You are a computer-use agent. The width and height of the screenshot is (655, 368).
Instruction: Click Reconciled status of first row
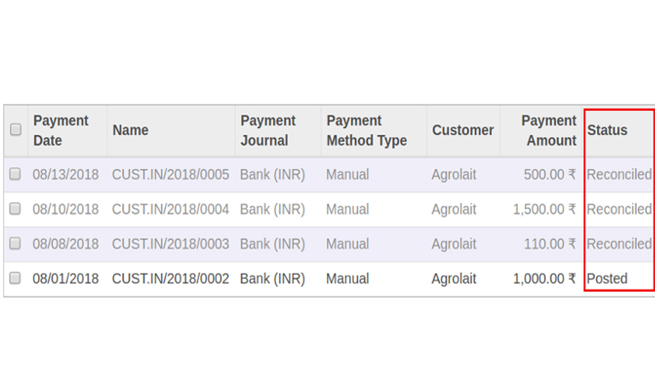[x=619, y=174]
